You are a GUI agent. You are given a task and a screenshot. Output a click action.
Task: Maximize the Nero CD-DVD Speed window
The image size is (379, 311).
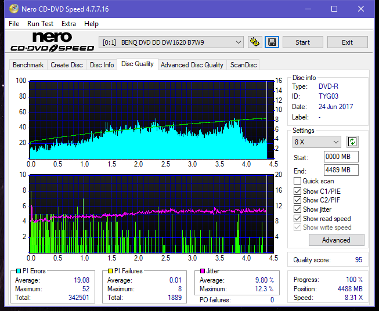tap(334, 9)
